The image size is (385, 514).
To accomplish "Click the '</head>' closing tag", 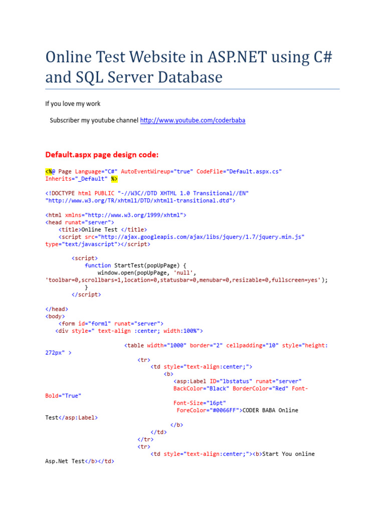I will (x=57, y=309).
